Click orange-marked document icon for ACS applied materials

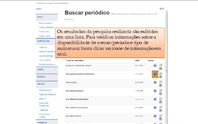pos(161,74)
